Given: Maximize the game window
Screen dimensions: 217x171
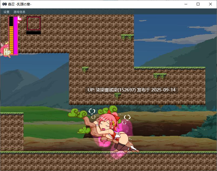Looking at the screenshot, I should pyautogui.click(x=198, y=4).
